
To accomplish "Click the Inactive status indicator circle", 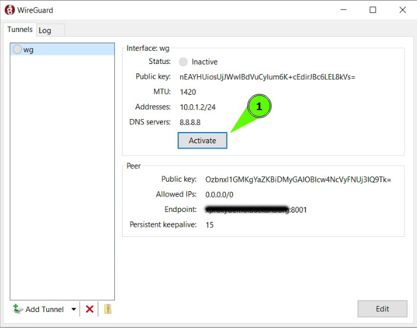I will pos(183,62).
